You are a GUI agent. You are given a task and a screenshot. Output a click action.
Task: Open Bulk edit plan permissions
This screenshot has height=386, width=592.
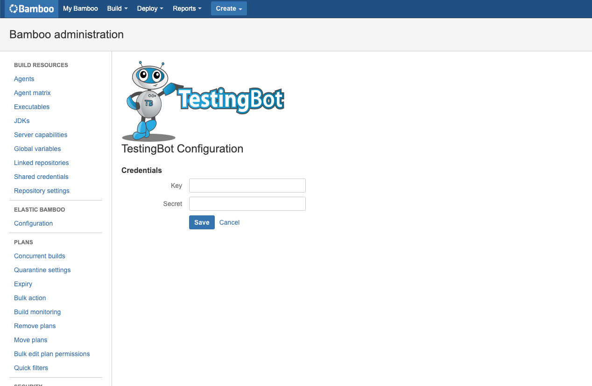52,354
